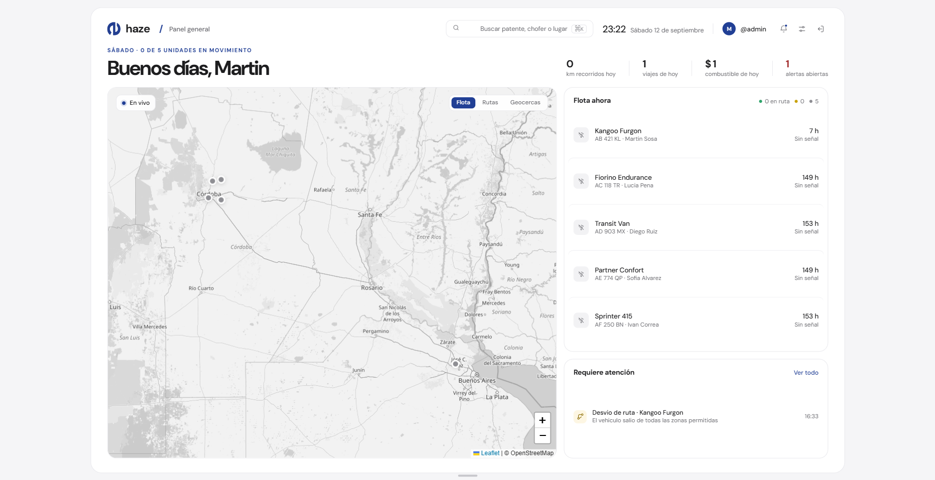Viewport: 935px width, 480px height.
Task: Click the @admin username
Action: coord(753,29)
